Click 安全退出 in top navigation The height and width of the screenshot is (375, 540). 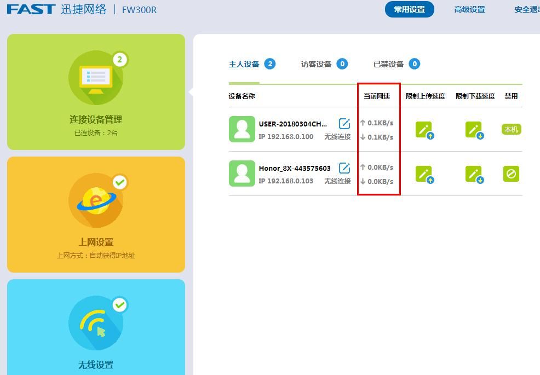click(x=527, y=10)
